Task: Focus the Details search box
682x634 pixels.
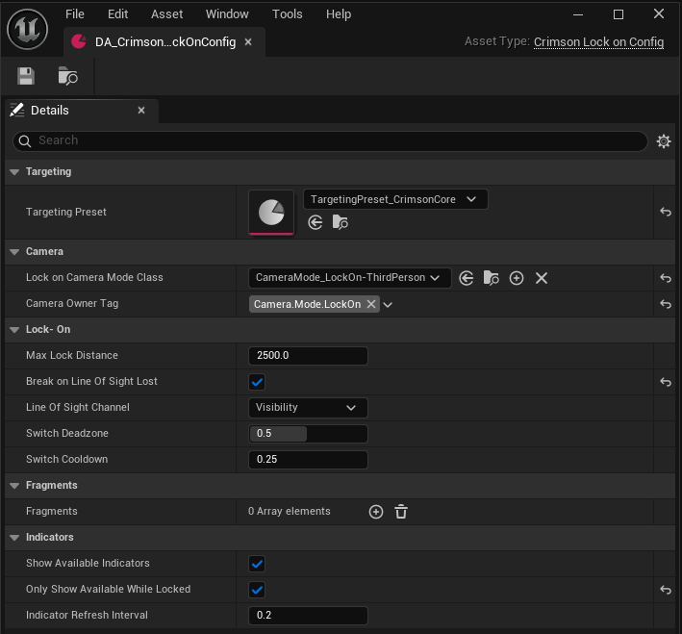Action: pyautogui.click(x=330, y=141)
